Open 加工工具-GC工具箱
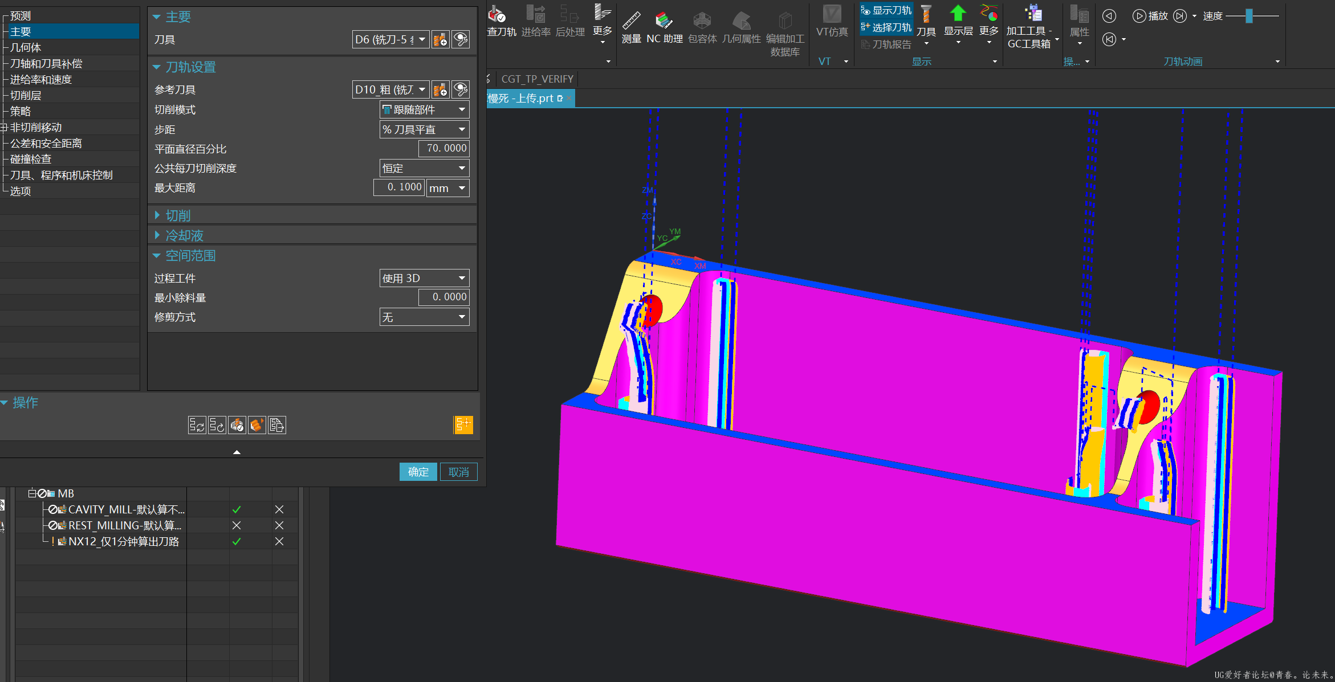Image resolution: width=1335 pixels, height=682 pixels. click(1032, 27)
